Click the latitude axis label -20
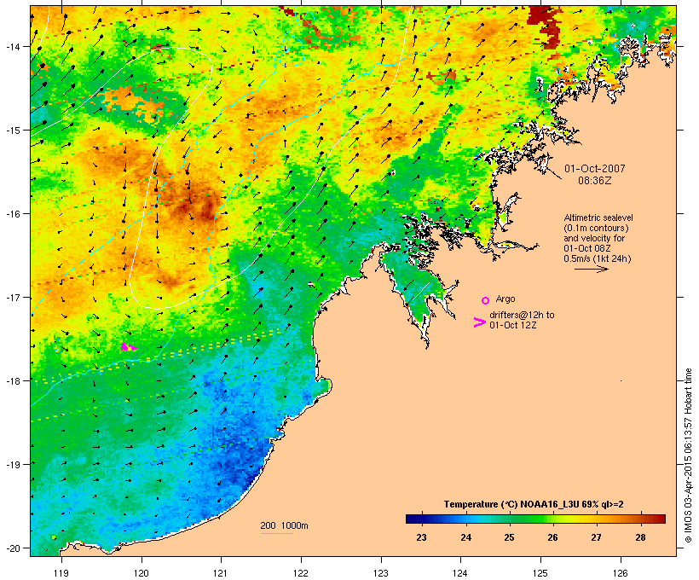Image resolution: width=699 pixels, height=580 pixels. [12, 548]
